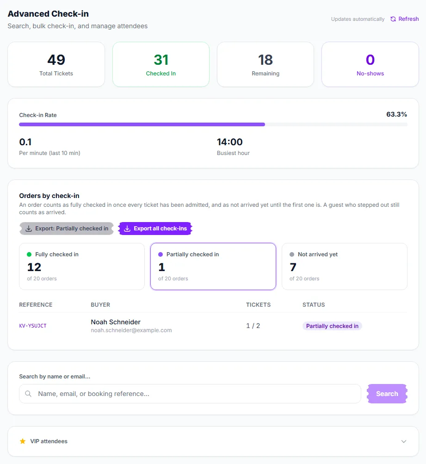Click the Updates automatically label
Image resolution: width=426 pixels, height=464 pixels.
point(358,19)
